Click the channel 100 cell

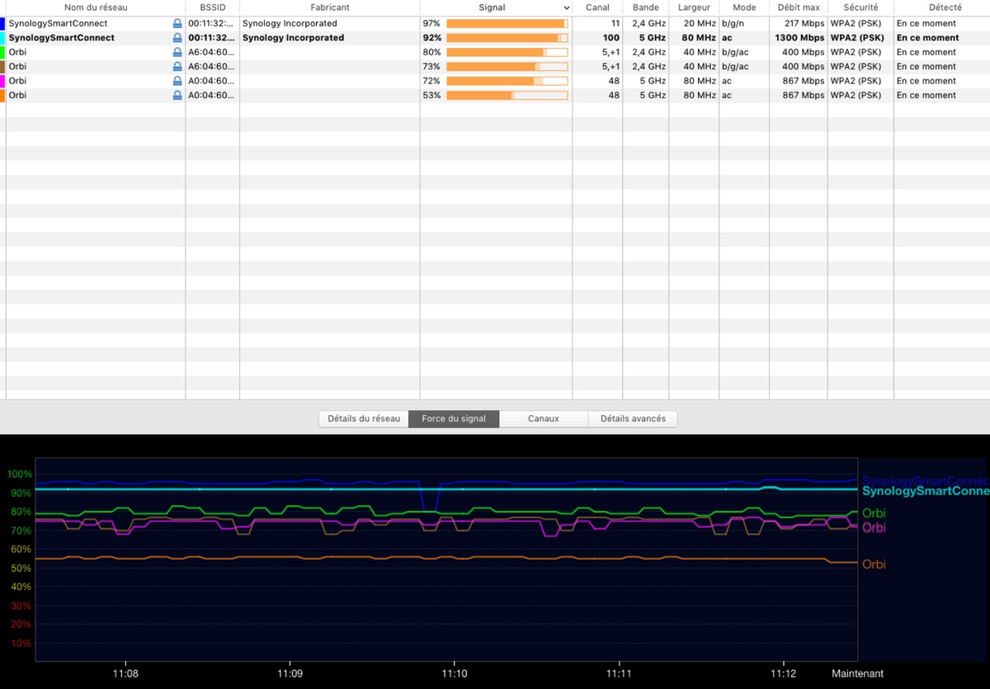click(x=610, y=38)
